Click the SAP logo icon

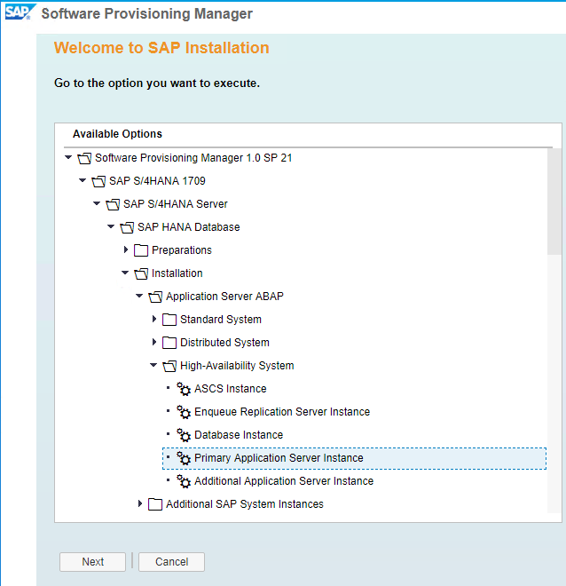(20, 12)
